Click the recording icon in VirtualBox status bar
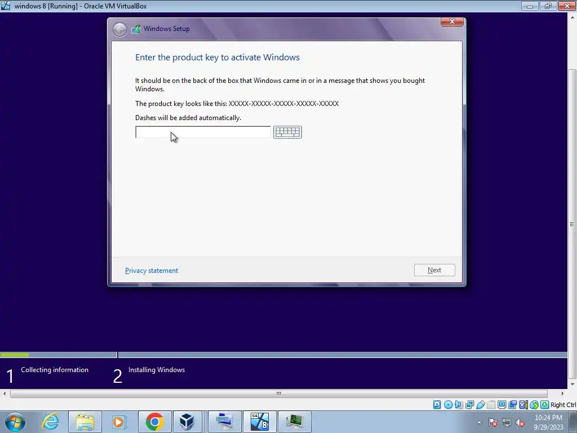The image size is (577, 433). pos(512,405)
